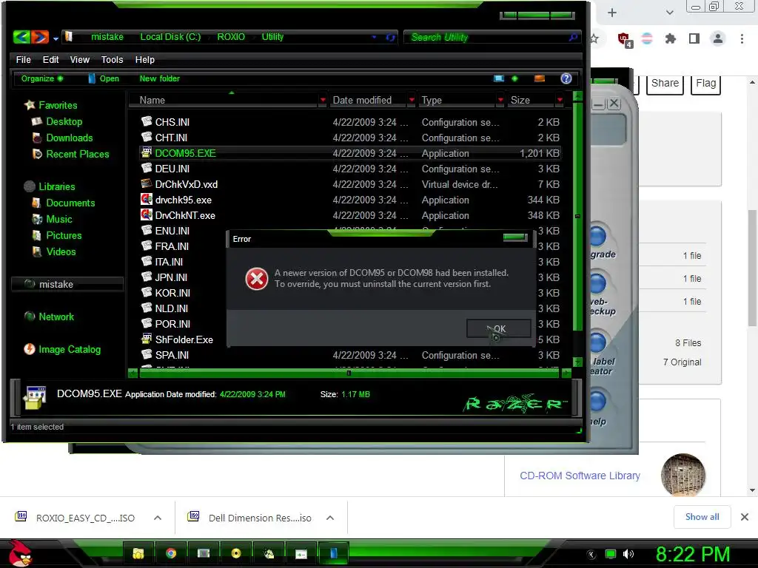
Task: Click the Open toolbar button
Action: click(x=104, y=78)
